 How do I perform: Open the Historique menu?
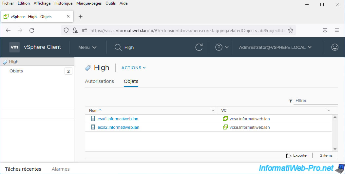coord(63,3)
